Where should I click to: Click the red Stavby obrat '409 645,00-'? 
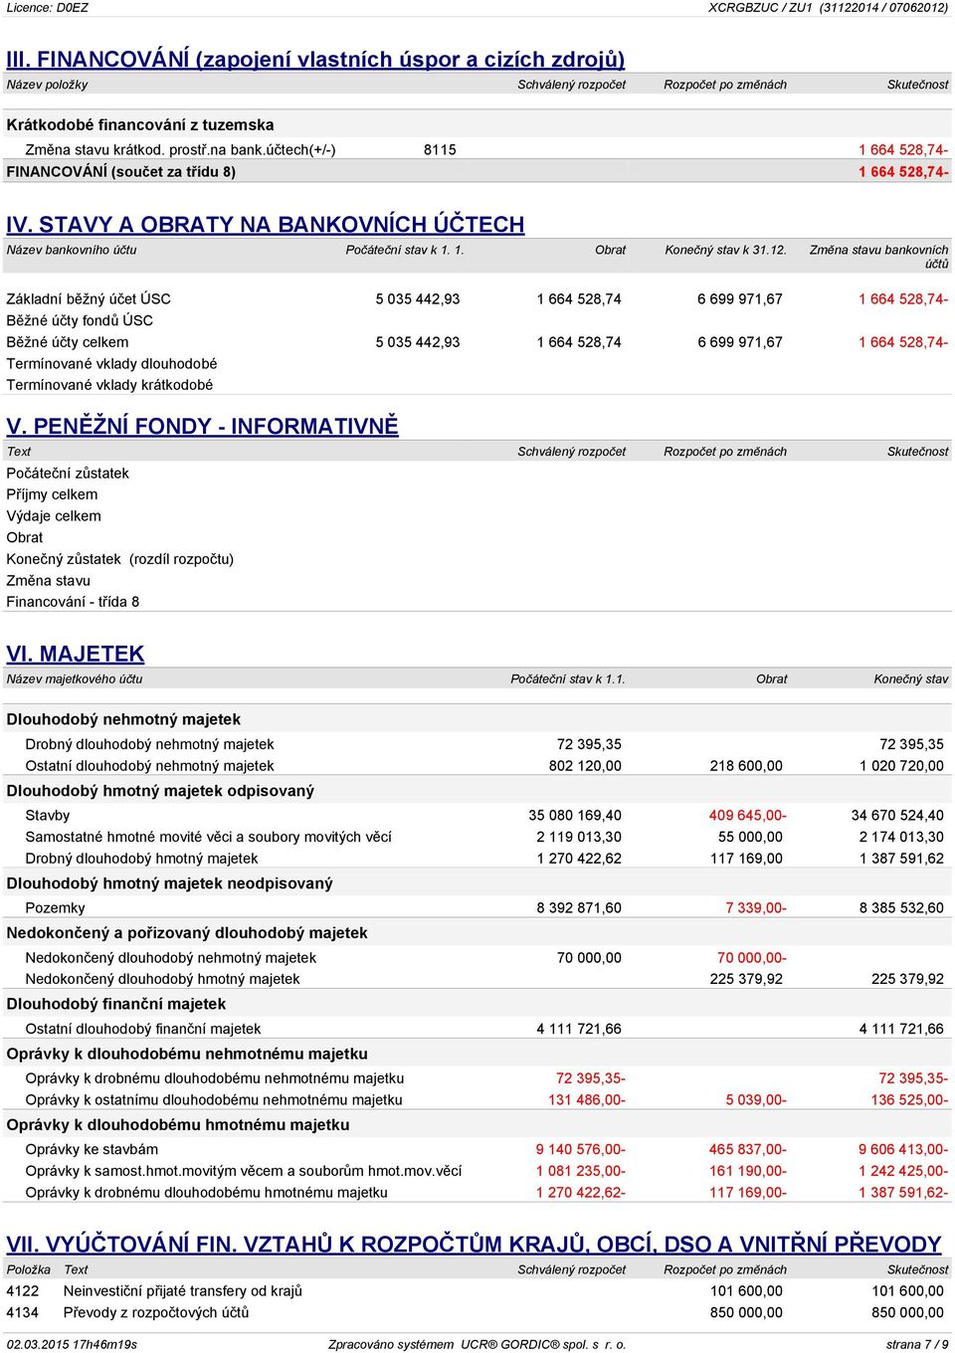coord(748,816)
